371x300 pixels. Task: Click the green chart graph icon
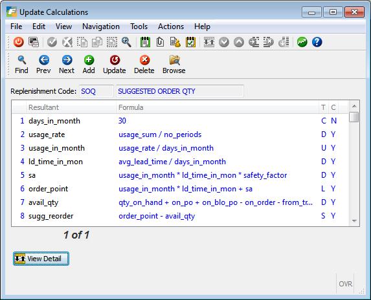click(302, 42)
